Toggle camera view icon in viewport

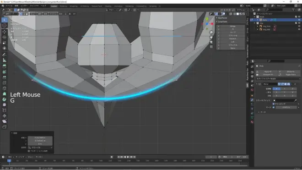point(211,42)
